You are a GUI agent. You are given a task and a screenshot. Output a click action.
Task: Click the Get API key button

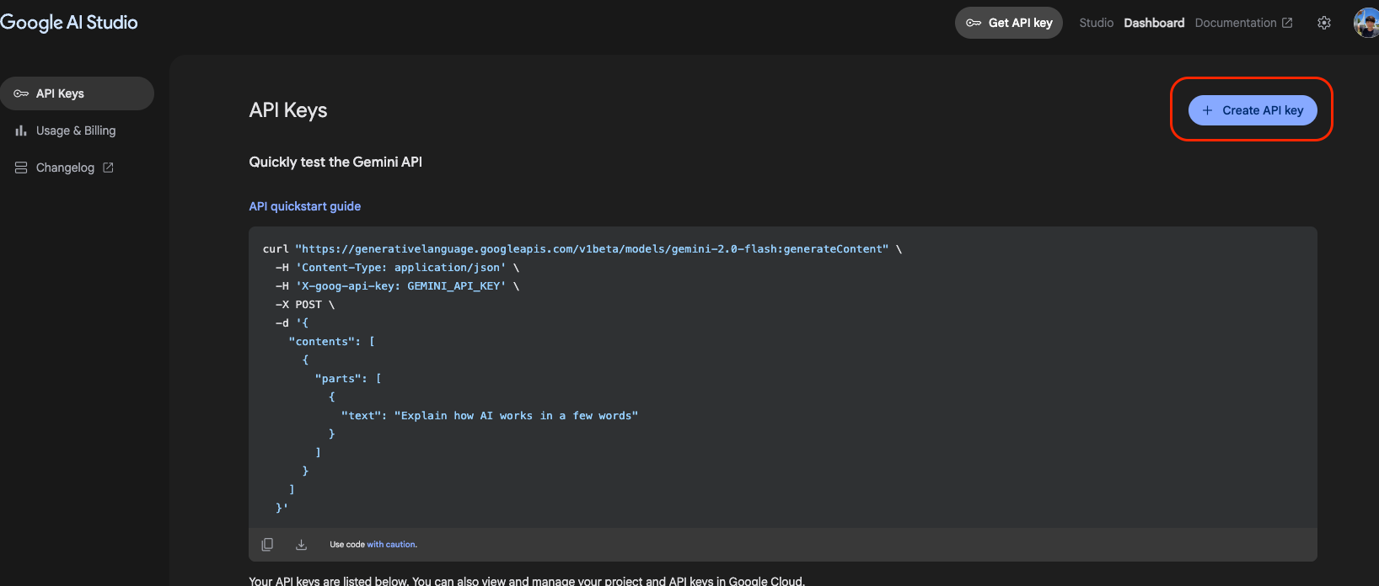coord(1009,23)
